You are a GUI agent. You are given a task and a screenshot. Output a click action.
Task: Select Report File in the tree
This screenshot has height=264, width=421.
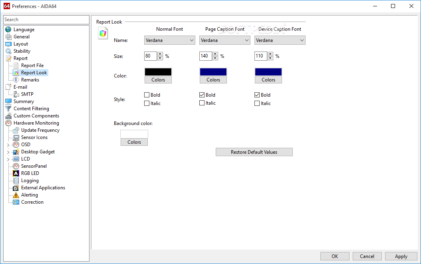coord(32,66)
